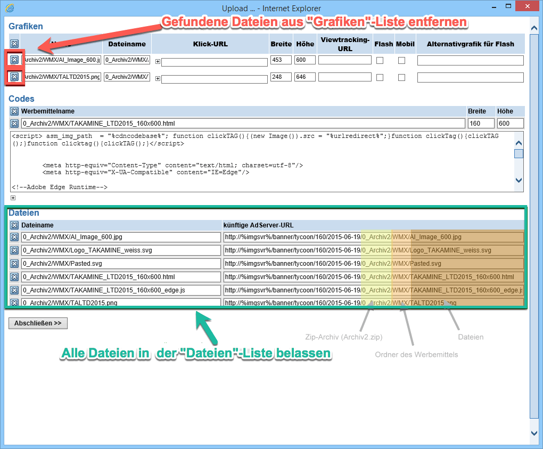The height and width of the screenshot is (449, 543).
Task: Remove the TAKAMINE_LTD2015_160x600.html code entry
Action: click(14, 124)
